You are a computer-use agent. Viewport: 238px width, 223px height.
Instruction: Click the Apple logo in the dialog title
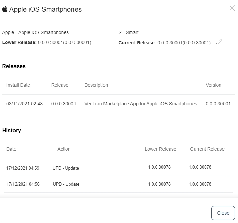[5, 9]
